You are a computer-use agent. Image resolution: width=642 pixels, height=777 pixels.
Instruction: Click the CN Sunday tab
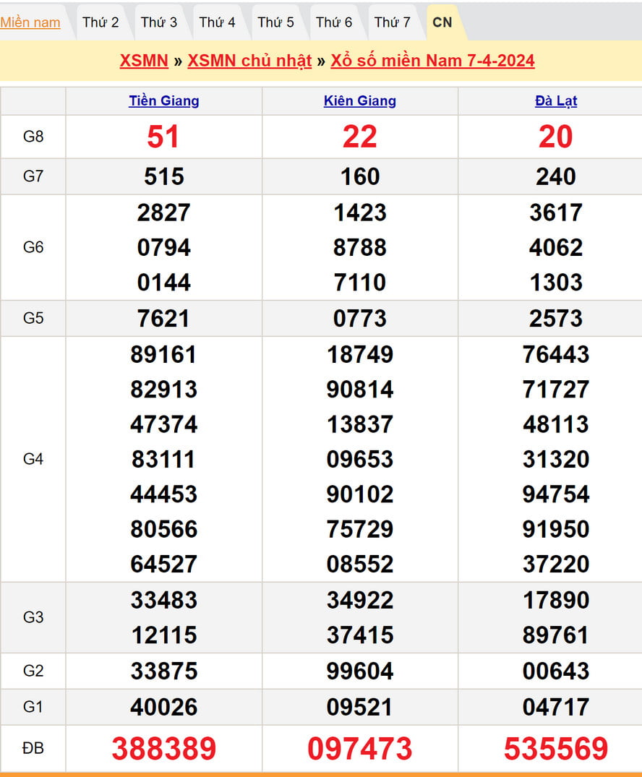click(x=442, y=22)
